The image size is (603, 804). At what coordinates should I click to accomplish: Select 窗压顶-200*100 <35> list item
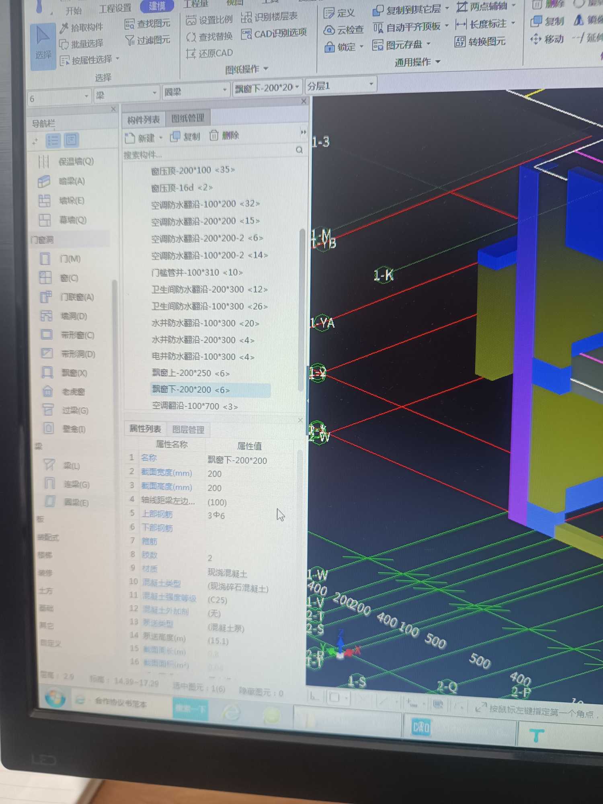[x=193, y=170]
